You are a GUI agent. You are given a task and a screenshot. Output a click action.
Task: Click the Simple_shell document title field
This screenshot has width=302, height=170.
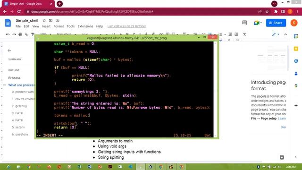(x=27, y=20)
